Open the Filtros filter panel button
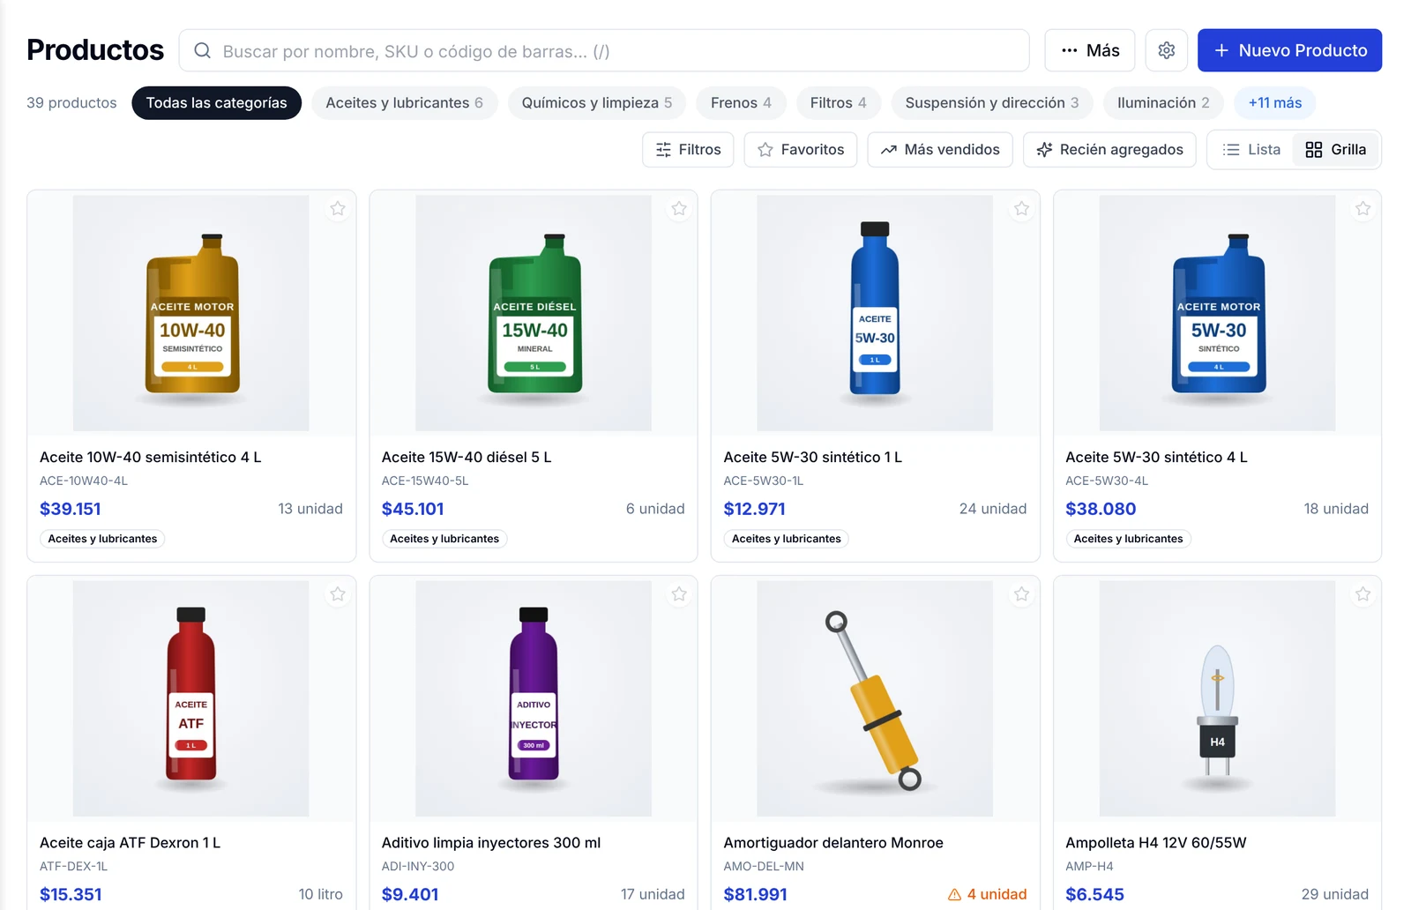This screenshot has height=910, width=1411. click(689, 150)
